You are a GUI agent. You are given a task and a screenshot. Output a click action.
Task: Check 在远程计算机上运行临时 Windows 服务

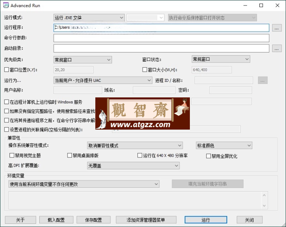(7, 102)
